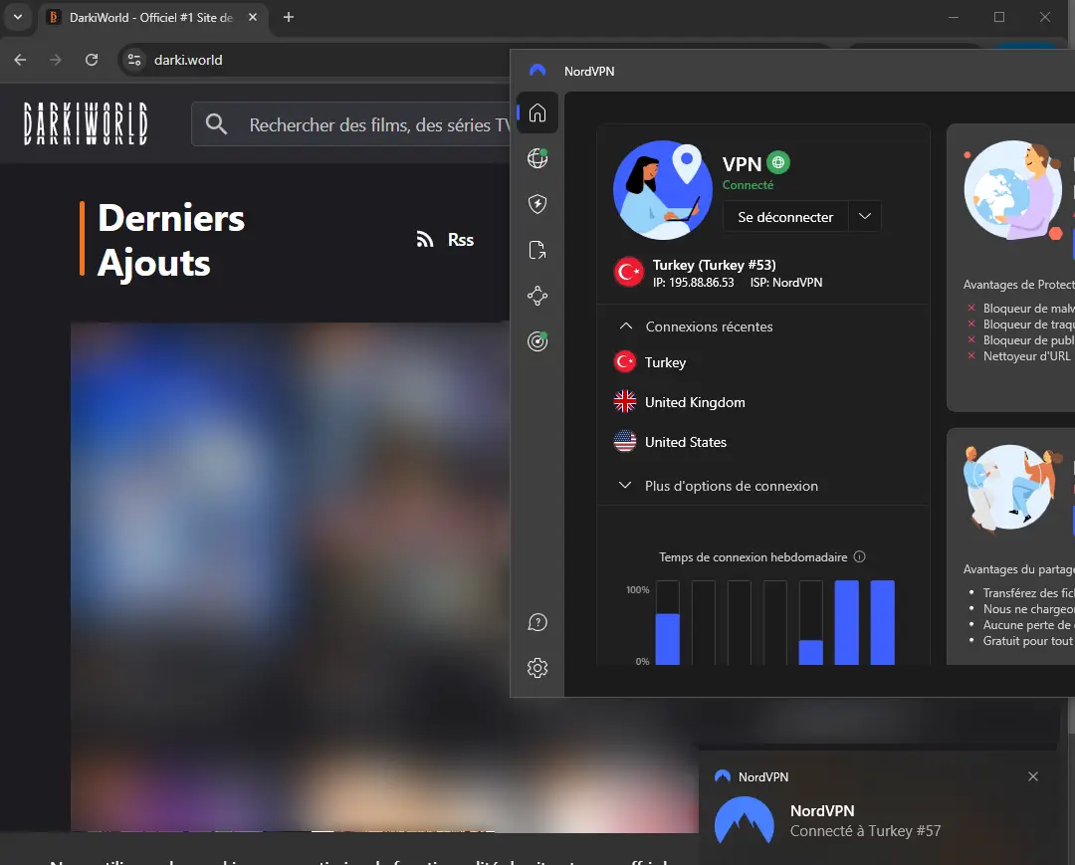1075x865 pixels.
Task: Open the NordVPN Home sidebar icon
Action: [x=537, y=112]
